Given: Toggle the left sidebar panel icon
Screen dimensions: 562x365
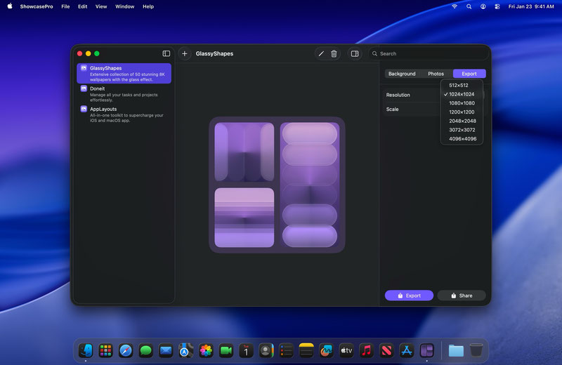Looking at the screenshot, I should [166, 53].
